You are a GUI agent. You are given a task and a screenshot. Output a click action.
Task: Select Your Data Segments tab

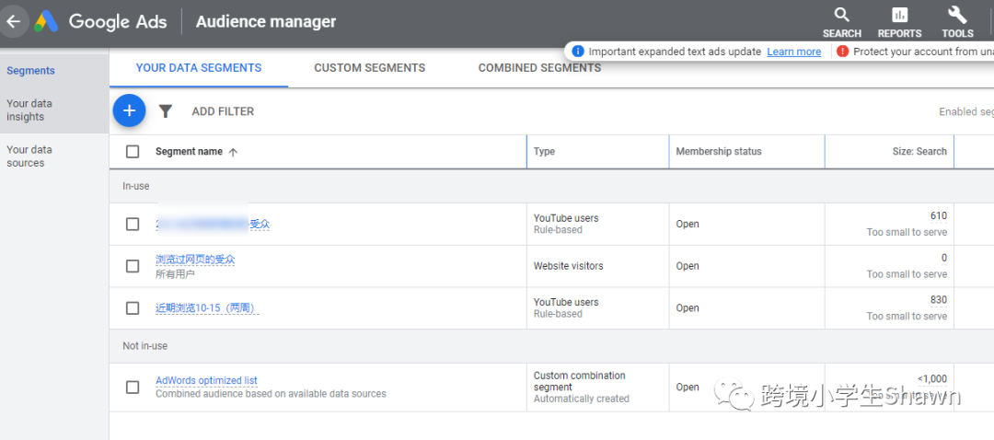click(199, 68)
